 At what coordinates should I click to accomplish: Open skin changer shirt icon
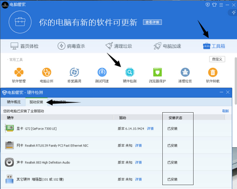coord(214,5)
